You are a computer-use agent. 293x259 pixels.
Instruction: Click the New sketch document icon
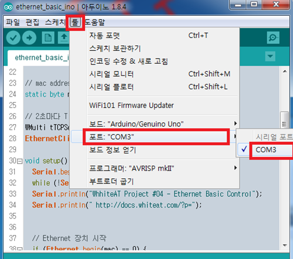tap(48, 38)
